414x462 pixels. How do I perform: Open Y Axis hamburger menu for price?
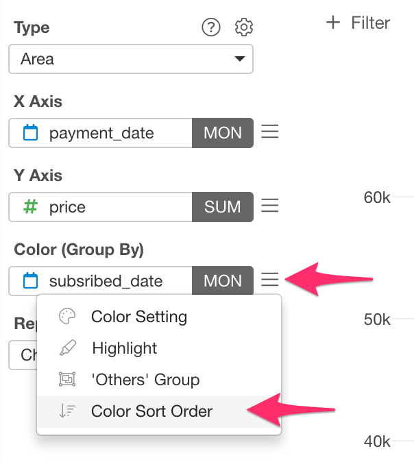click(x=269, y=206)
